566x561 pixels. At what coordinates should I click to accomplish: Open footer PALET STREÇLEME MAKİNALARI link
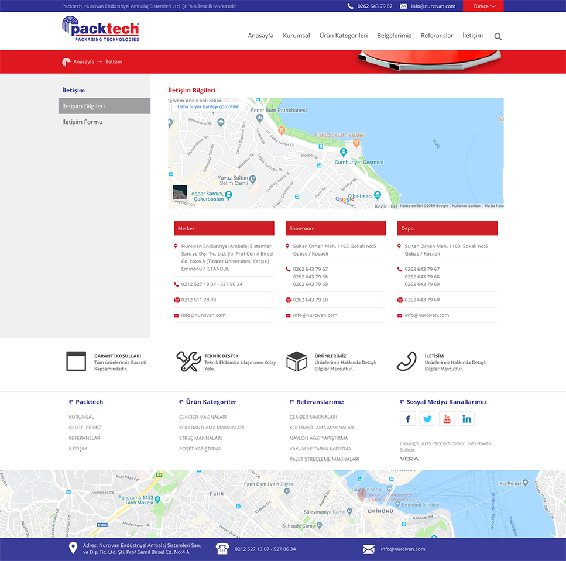(x=324, y=459)
